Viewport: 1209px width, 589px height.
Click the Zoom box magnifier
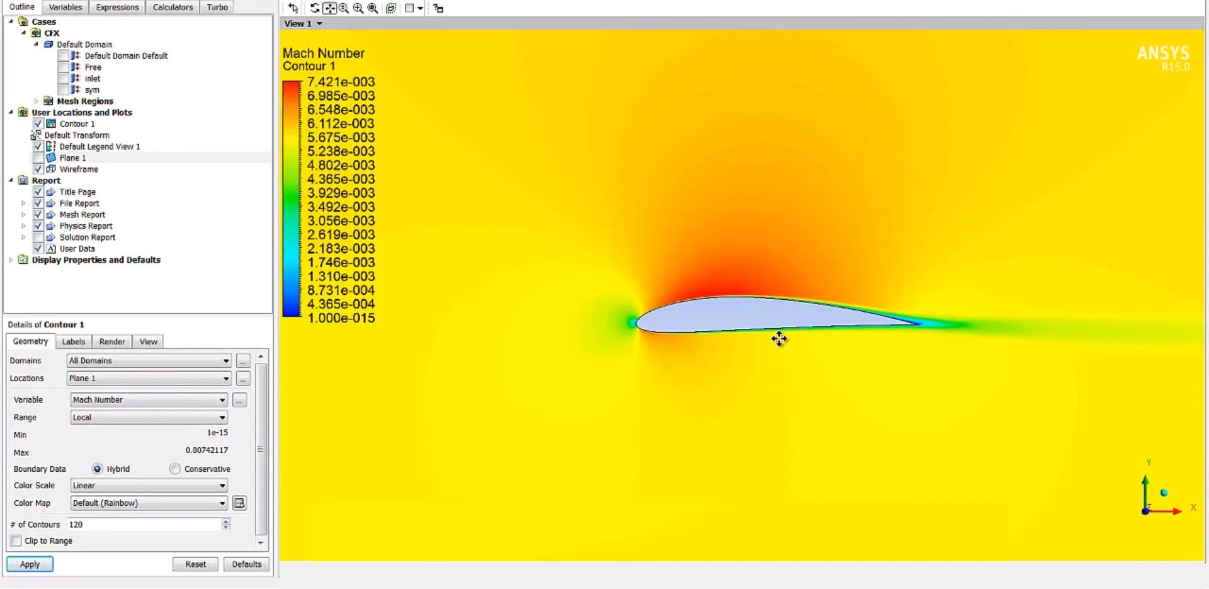pyautogui.click(x=373, y=8)
